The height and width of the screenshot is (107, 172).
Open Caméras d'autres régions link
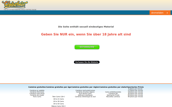click(85, 92)
